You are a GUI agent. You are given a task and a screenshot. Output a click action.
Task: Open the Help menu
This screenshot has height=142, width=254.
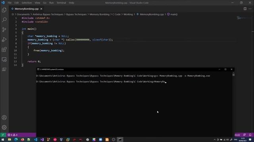tap(71, 3)
